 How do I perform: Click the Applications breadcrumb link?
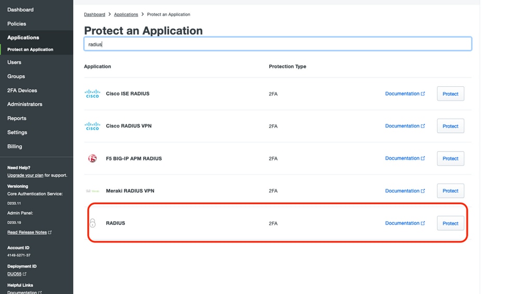pyautogui.click(x=126, y=14)
